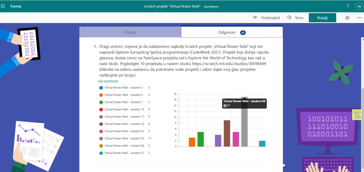Click the form title Scratch projekt "Virtual flower field"
The image size is (364, 172).
(172, 6)
